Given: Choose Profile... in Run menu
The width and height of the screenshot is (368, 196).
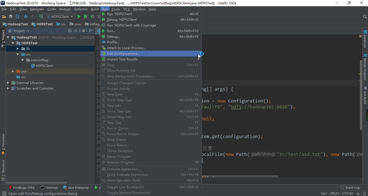Looking at the screenshot, I should point(151,42).
